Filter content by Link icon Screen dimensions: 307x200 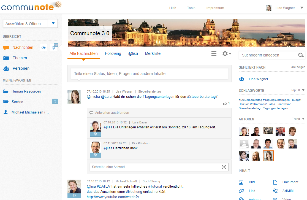click(241, 191)
